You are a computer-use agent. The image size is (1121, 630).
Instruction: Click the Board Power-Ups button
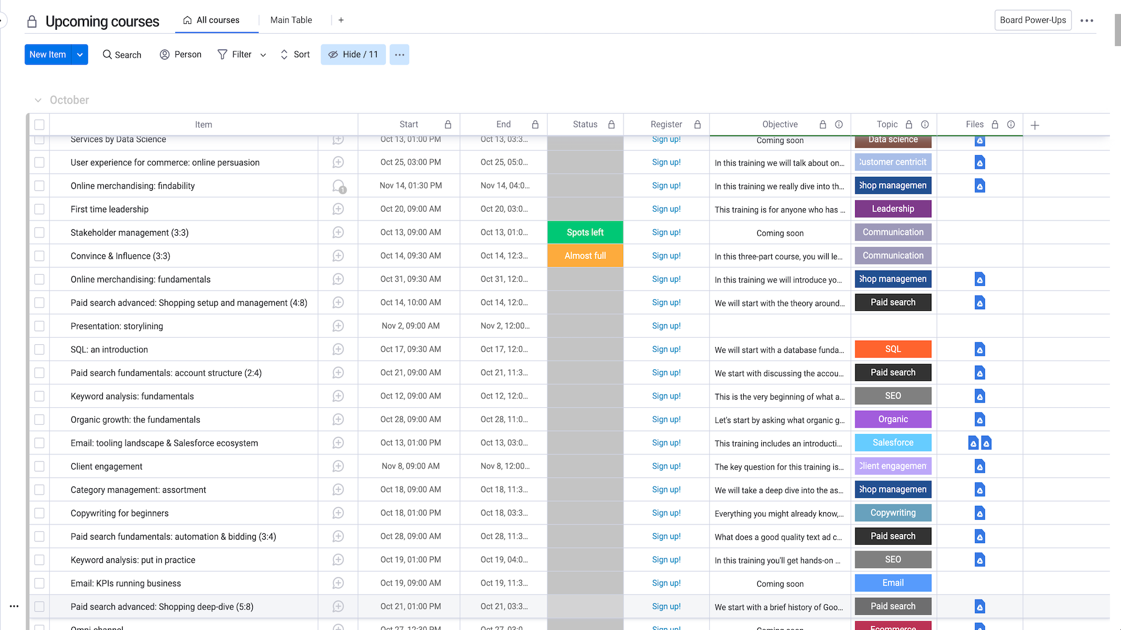coord(1033,19)
